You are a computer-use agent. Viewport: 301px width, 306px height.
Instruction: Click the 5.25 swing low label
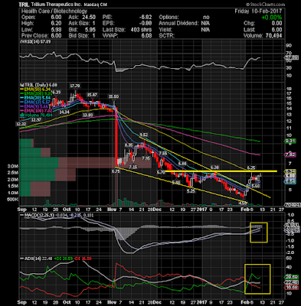191,190
